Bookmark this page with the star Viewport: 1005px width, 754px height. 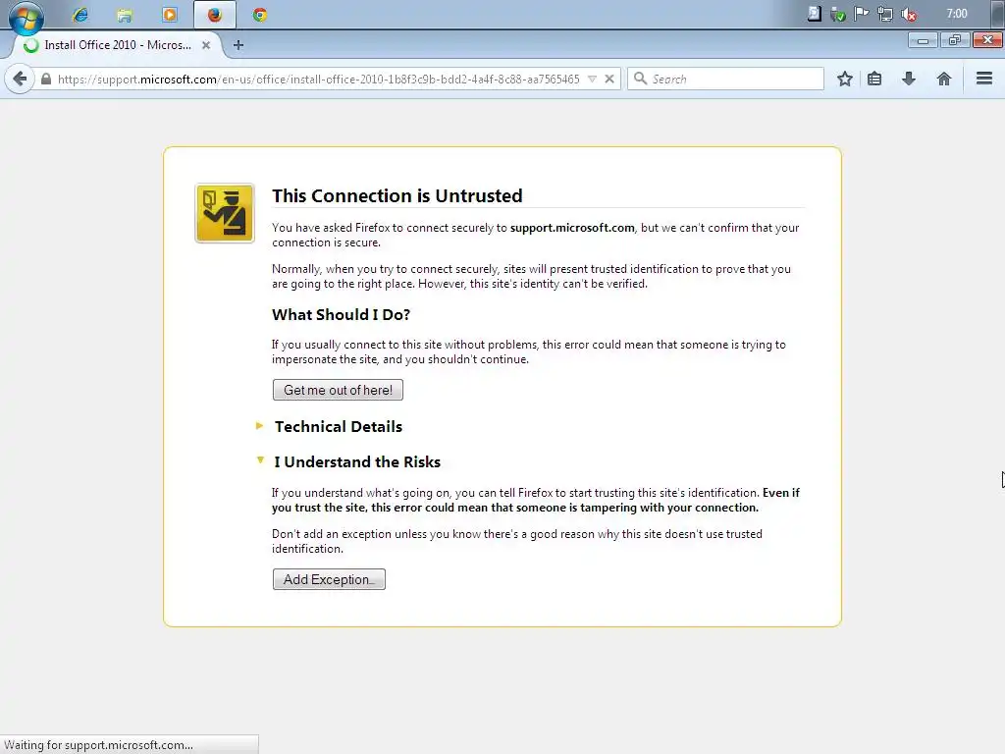845,79
